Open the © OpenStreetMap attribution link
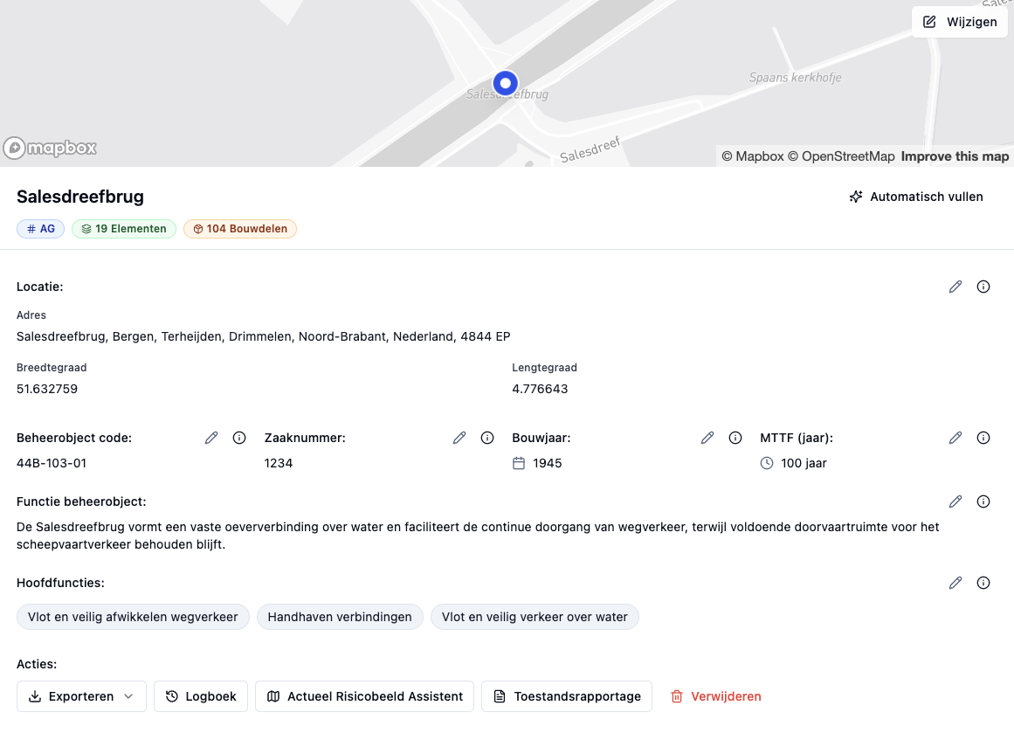 841,156
